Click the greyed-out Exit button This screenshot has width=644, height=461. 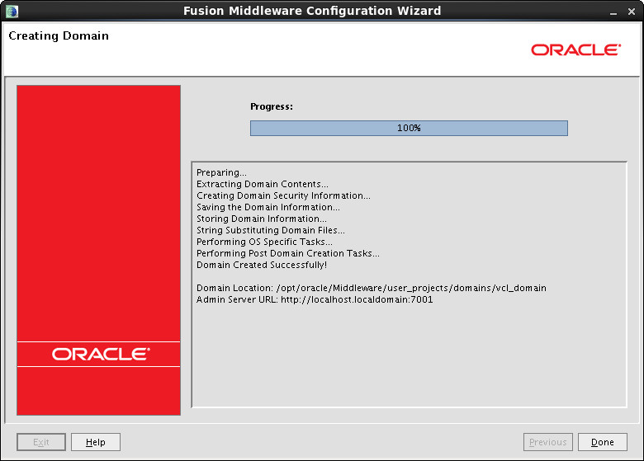[x=41, y=442]
